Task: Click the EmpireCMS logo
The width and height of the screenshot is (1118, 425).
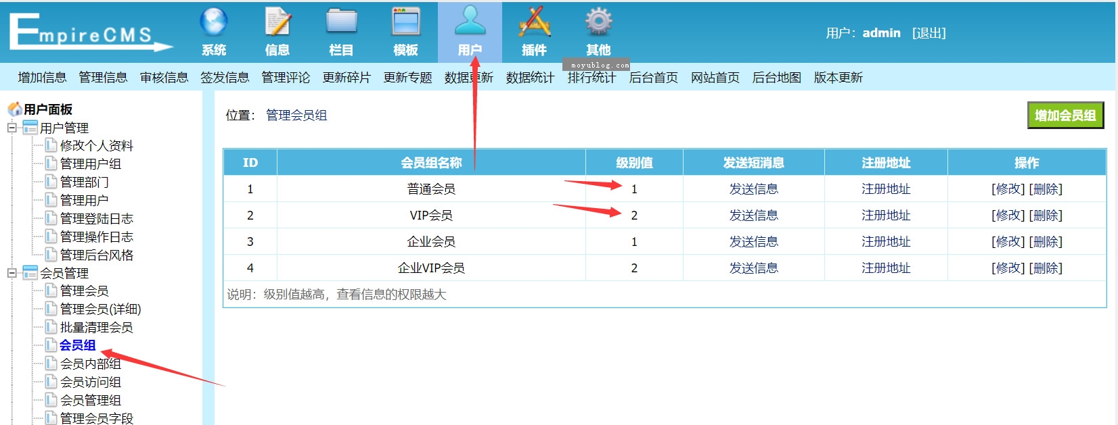Action: pyautogui.click(x=91, y=32)
